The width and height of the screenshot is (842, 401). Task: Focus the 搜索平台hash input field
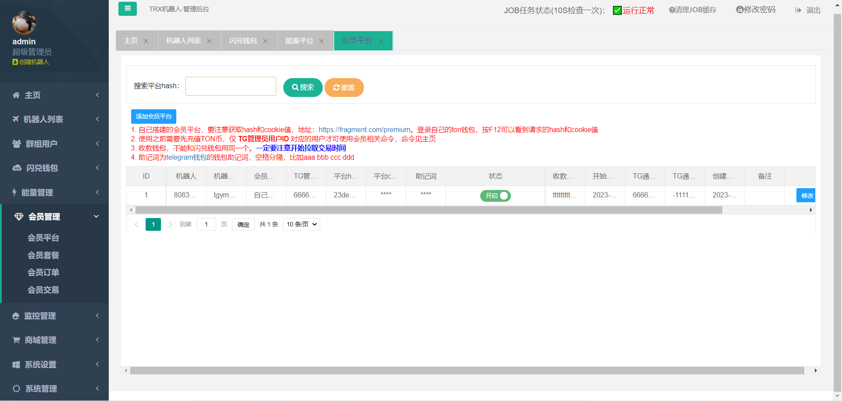(231, 86)
